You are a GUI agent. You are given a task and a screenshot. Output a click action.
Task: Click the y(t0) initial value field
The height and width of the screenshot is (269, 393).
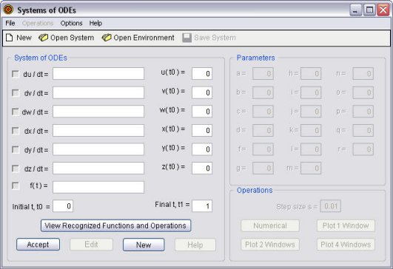click(202, 149)
